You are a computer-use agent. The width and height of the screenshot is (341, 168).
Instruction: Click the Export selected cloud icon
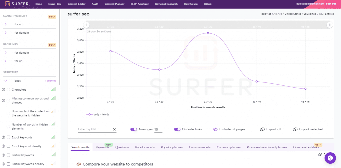pos(295,129)
